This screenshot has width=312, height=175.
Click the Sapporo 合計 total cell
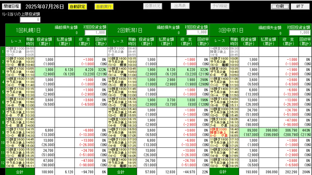click(x=19, y=172)
